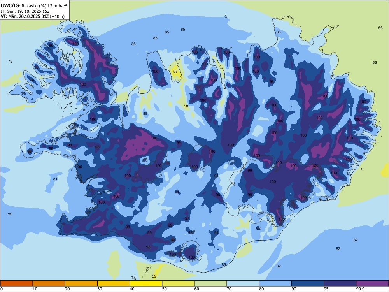Image resolution: width=389 pixels, height=292 pixels.
Task: Select the golden 30–40 legend swatch
Action: pyautogui.click(x=114, y=283)
